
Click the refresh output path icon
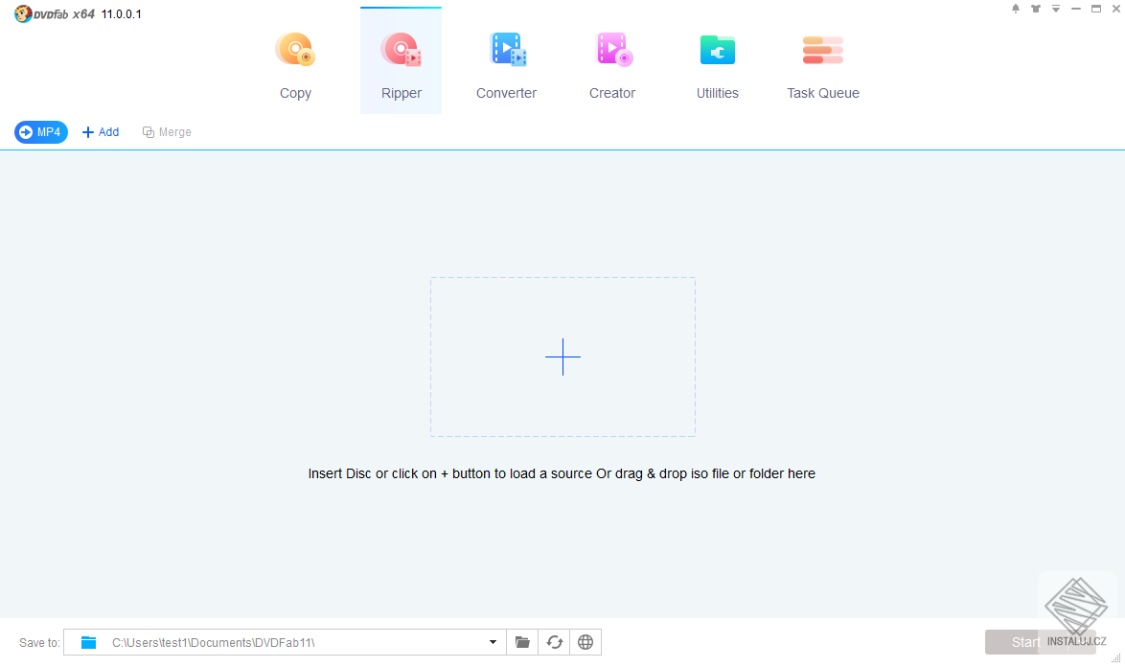click(x=554, y=642)
